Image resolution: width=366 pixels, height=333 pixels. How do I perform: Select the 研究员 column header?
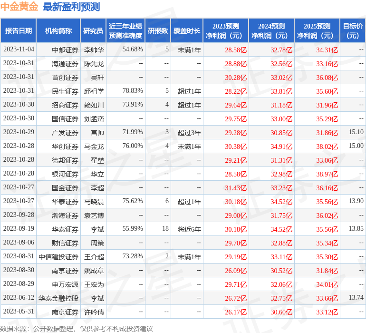coord(93,30)
